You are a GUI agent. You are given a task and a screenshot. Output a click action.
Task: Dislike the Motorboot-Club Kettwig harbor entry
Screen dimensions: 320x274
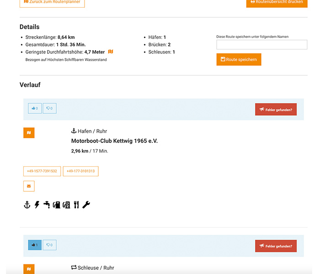(x=49, y=109)
